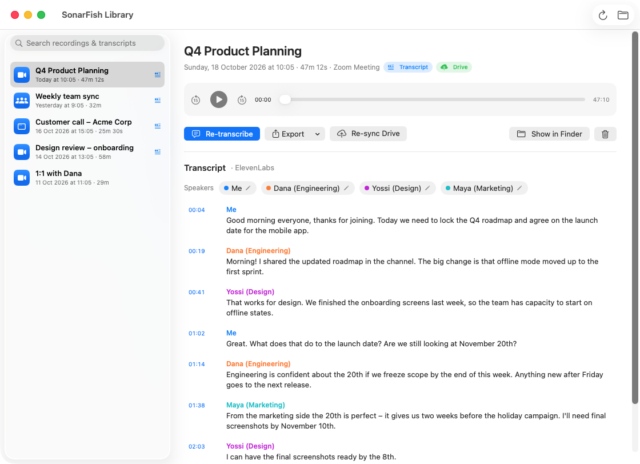Viewport: 640px width, 464px height.
Task: Skip back 15 seconds in the player
Action: pyautogui.click(x=196, y=99)
